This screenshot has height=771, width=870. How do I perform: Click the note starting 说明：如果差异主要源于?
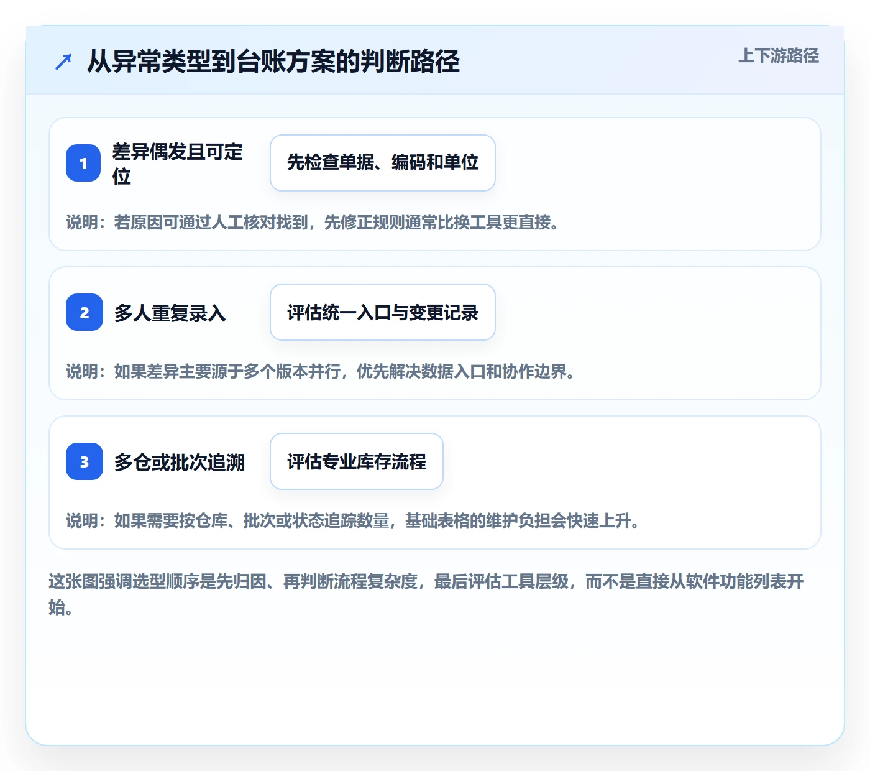[x=321, y=371]
